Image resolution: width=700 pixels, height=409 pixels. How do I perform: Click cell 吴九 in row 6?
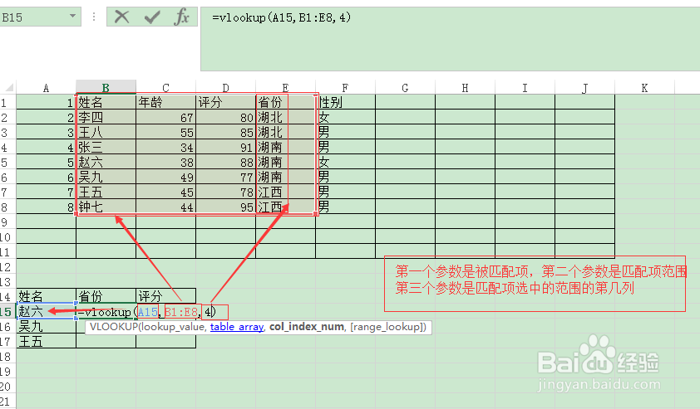(x=106, y=177)
